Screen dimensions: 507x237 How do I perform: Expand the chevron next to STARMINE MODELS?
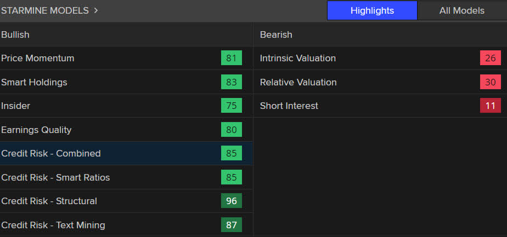pos(95,10)
